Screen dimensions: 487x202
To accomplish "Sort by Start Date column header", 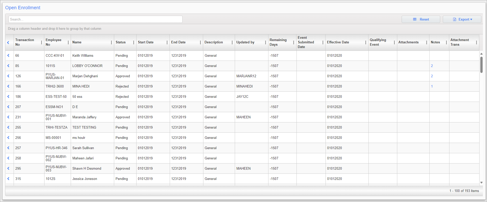I will [146, 42].
